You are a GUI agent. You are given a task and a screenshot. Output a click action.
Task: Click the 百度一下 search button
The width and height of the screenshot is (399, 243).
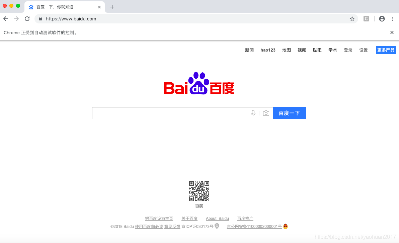click(x=289, y=113)
